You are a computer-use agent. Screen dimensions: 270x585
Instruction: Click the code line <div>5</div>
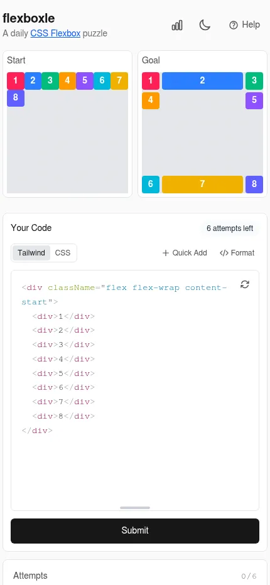click(x=63, y=373)
